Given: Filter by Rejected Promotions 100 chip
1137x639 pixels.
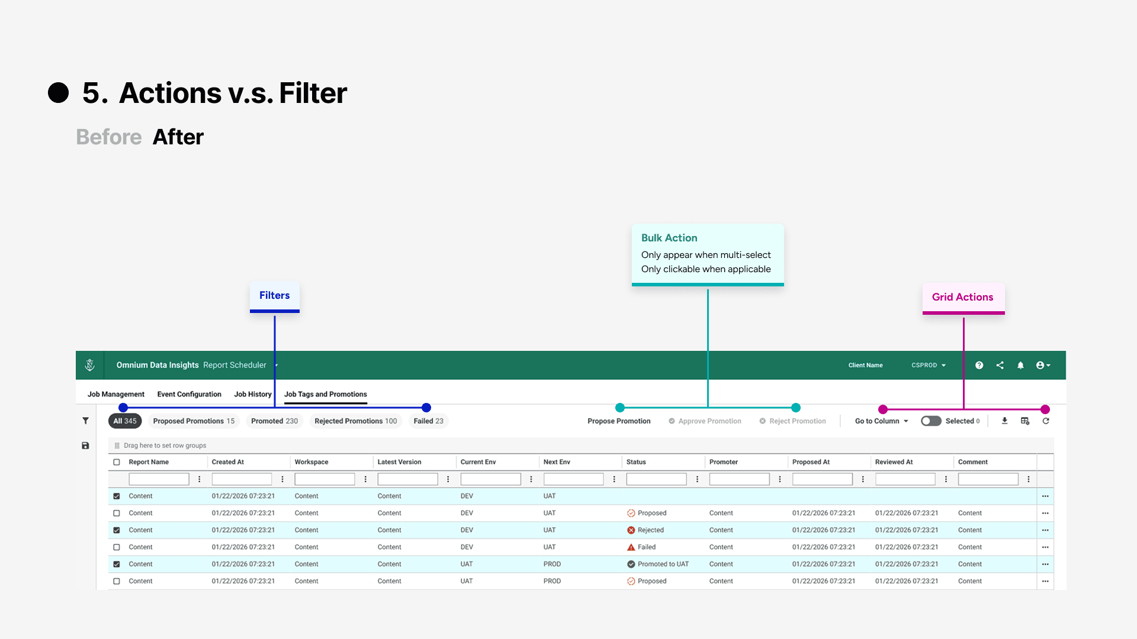Looking at the screenshot, I should [356, 421].
